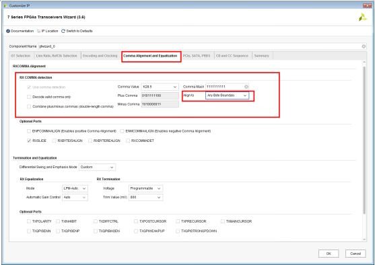
Task: Open RX Equalization Mode dropdown
Action: pos(75,188)
